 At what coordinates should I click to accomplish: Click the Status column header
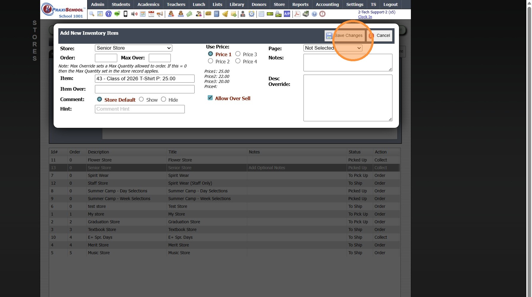pyautogui.click(x=355, y=152)
